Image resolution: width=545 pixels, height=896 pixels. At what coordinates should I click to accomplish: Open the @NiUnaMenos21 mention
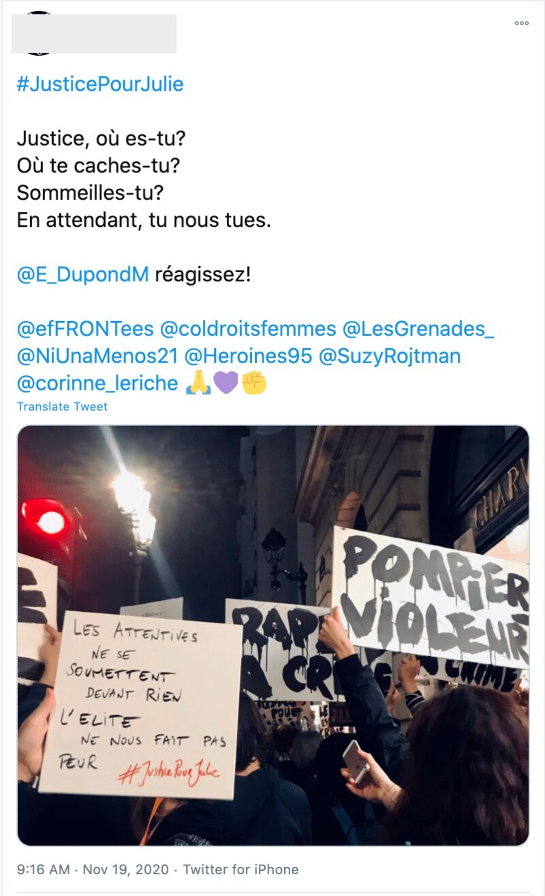[97, 356]
